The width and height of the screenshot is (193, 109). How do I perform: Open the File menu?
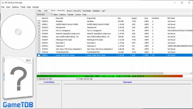pyautogui.click(x=3, y=7)
